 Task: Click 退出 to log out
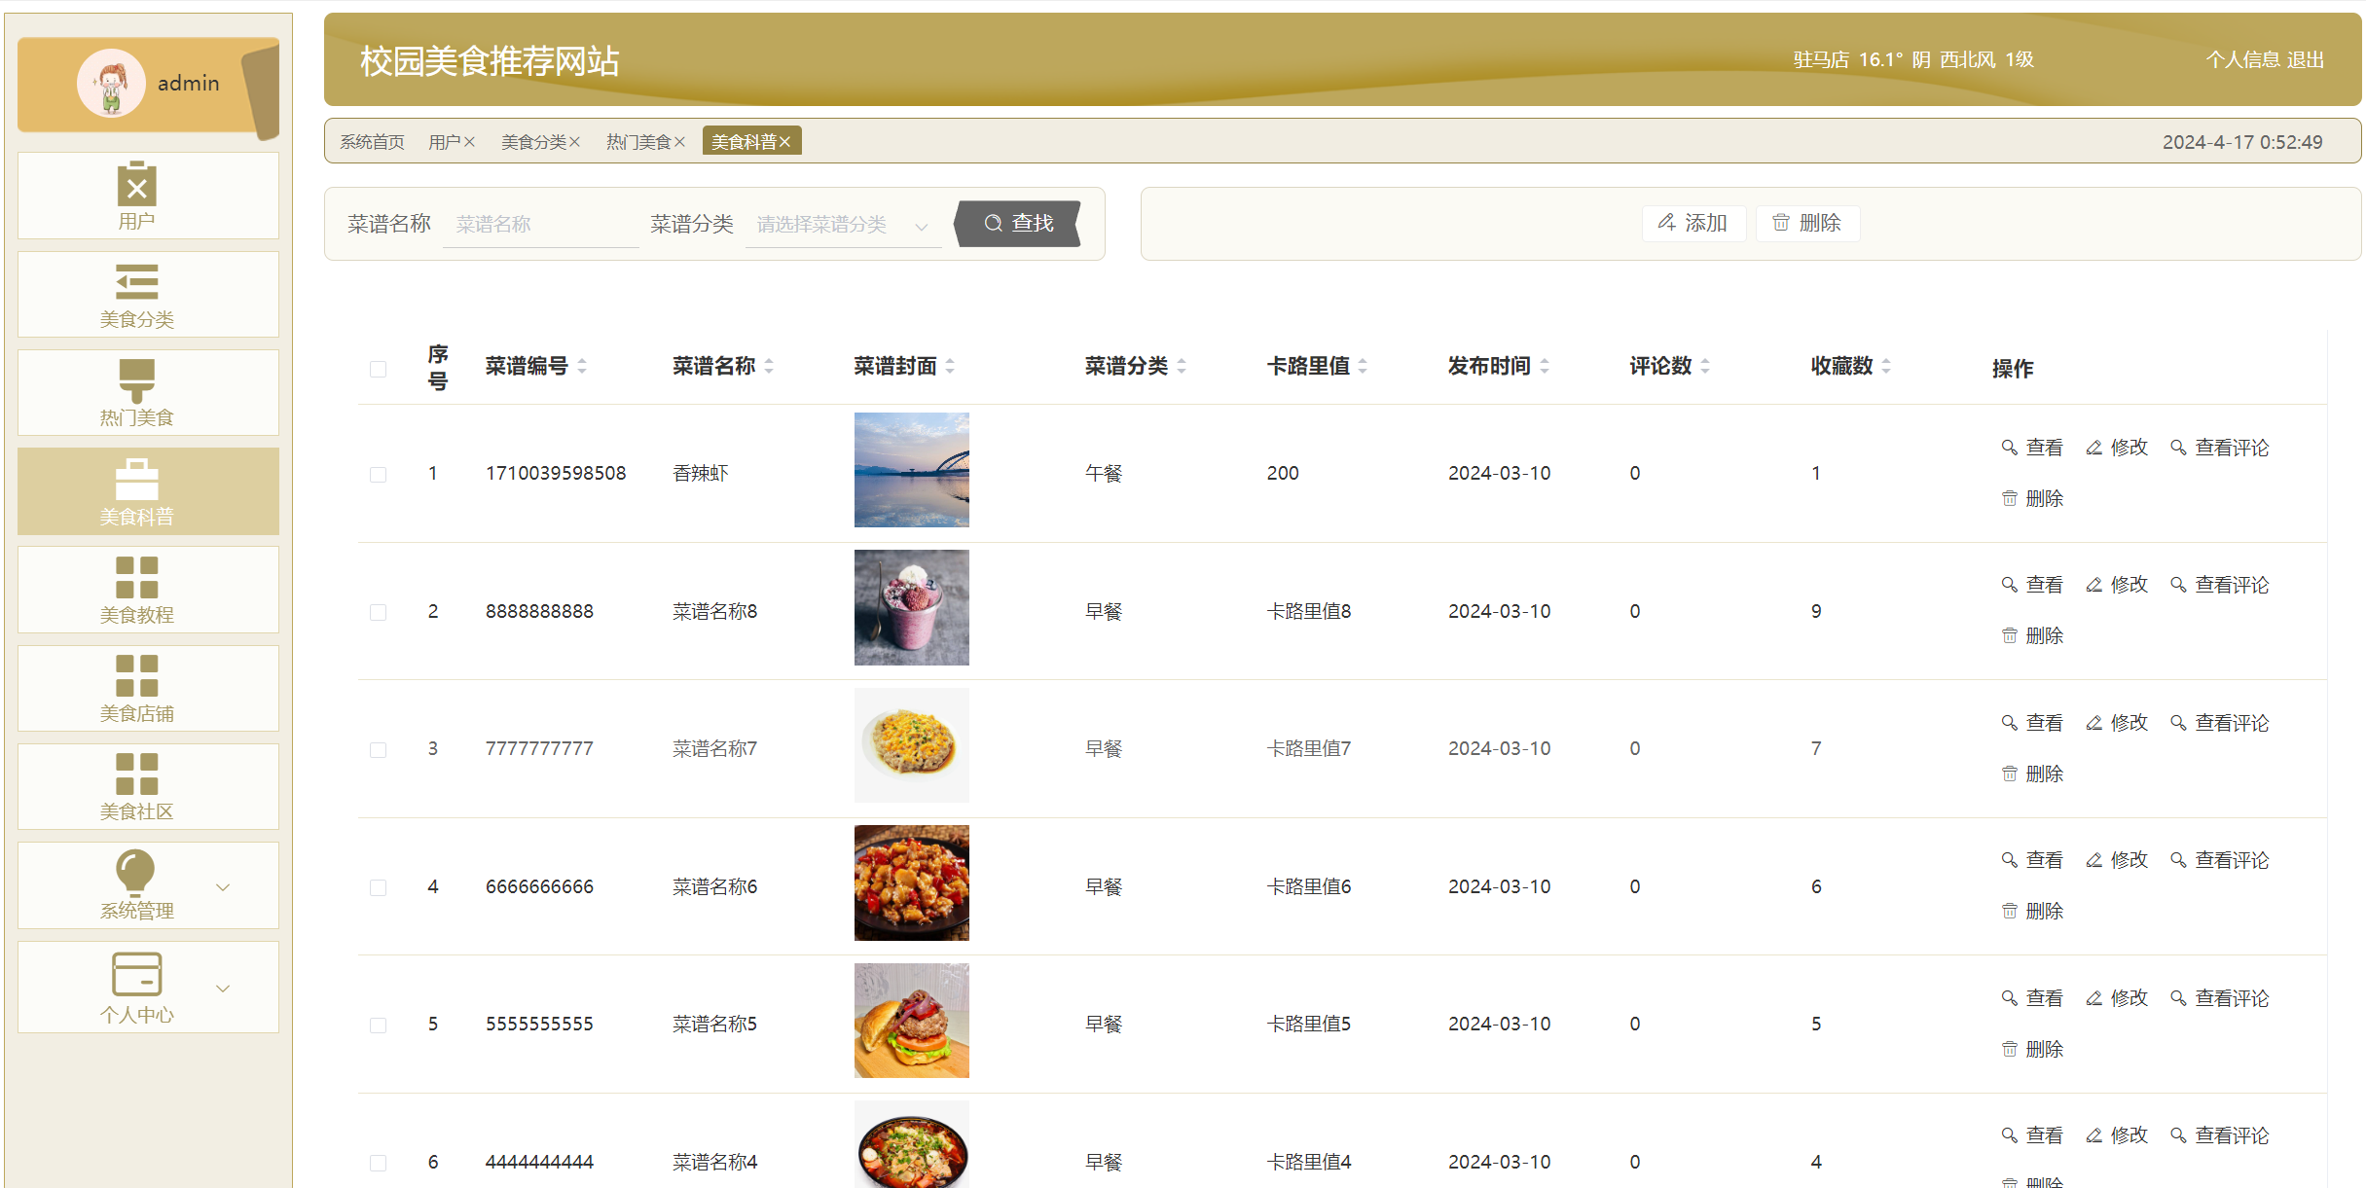coord(2305,59)
